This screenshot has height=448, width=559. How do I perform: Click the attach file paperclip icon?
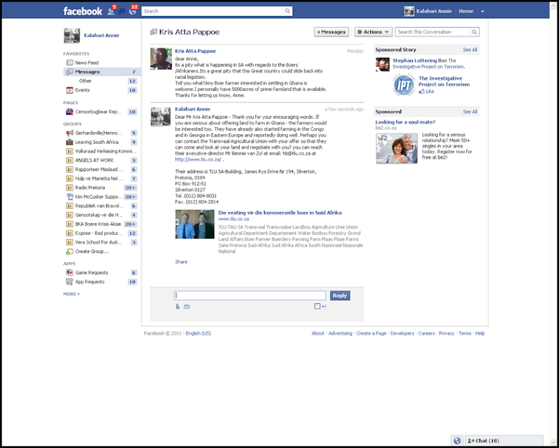click(177, 306)
